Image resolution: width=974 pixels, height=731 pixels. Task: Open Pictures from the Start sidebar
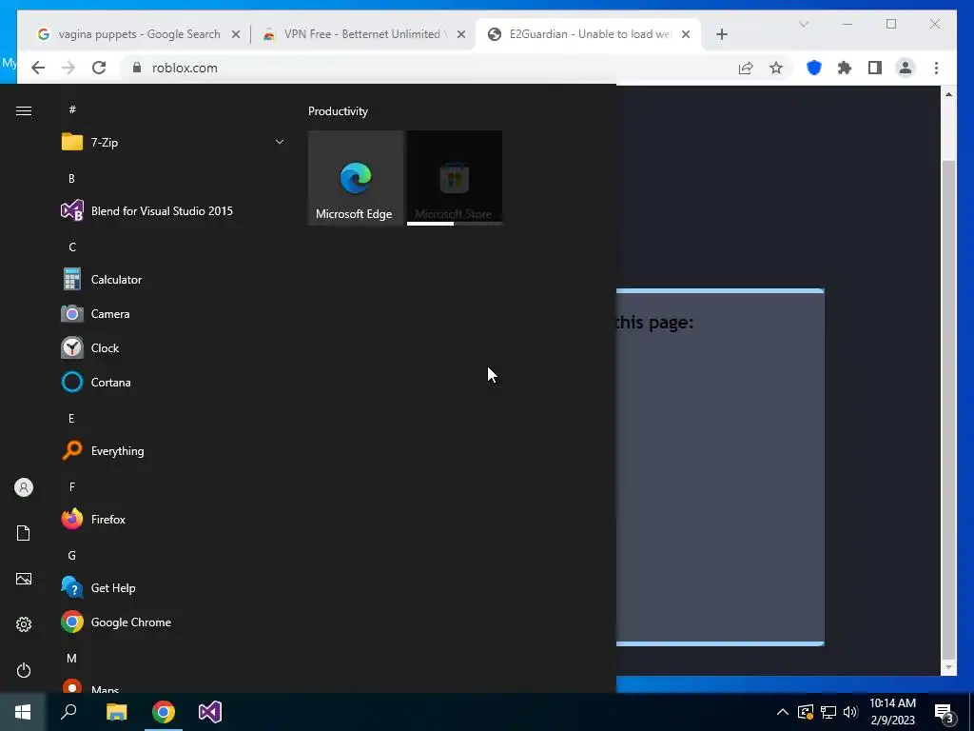(x=24, y=579)
